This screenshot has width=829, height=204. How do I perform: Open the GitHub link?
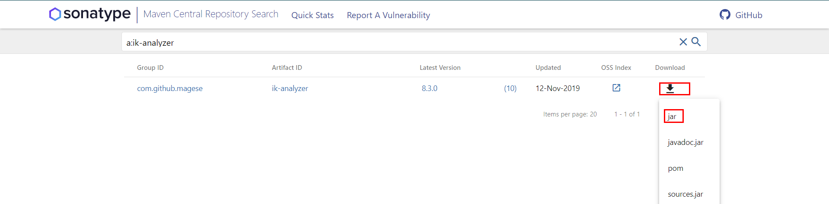[741, 15]
